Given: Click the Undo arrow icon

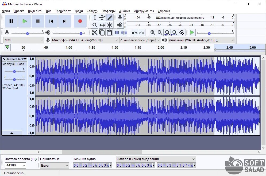Looking at the screenshot, I should 134,32.
